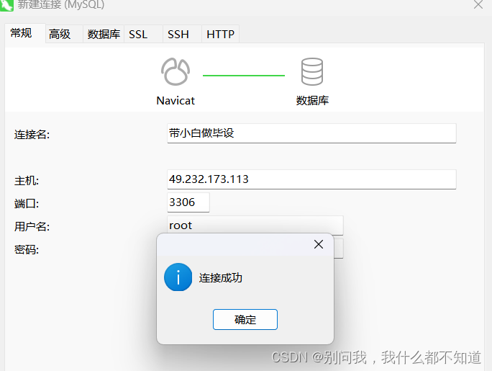Click the 主机 label
The image size is (492, 371).
(27, 181)
